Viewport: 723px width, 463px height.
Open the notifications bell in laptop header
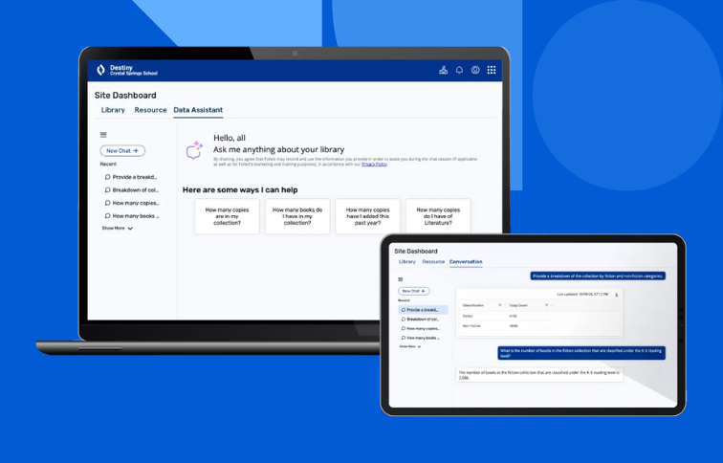click(459, 70)
